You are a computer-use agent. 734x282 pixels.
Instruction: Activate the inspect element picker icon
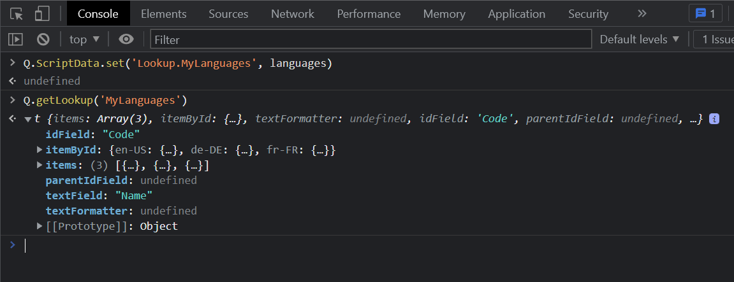[x=17, y=13]
